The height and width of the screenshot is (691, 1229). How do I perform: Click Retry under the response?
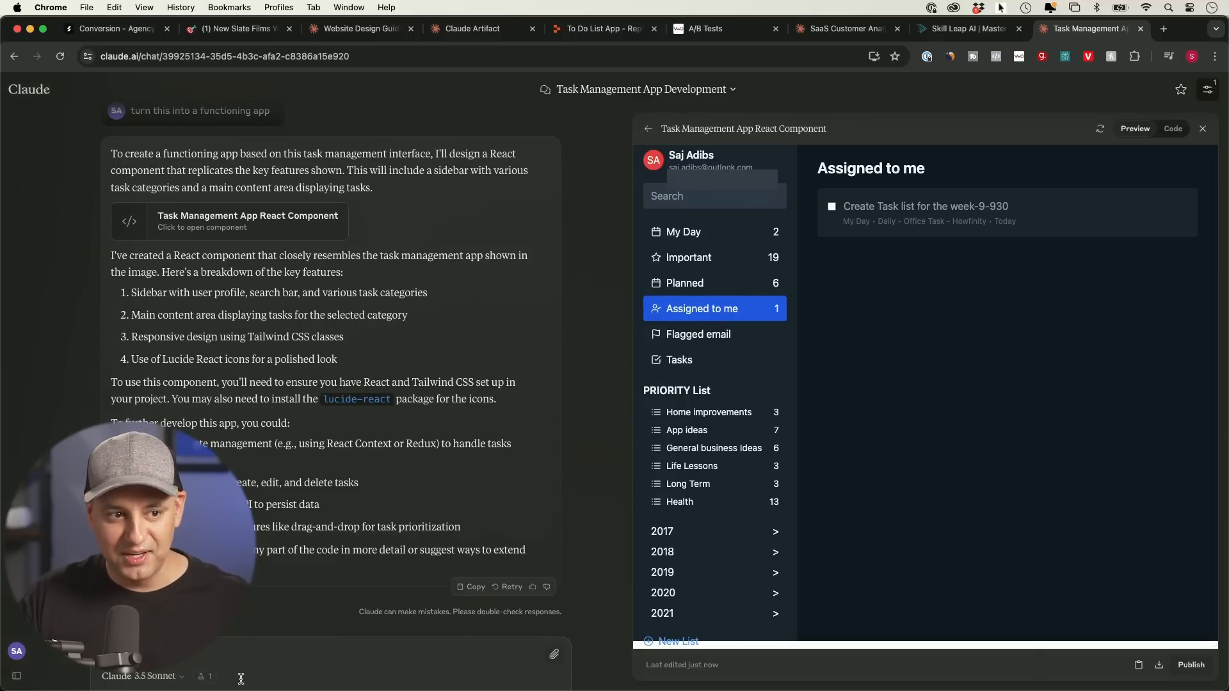pos(507,587)
